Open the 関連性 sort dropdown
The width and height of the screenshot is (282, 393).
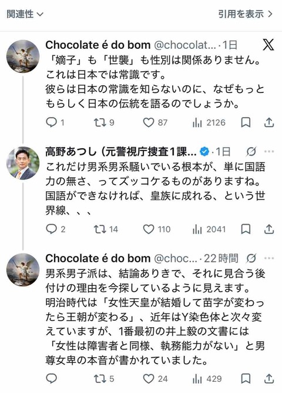tap(25, 14)
